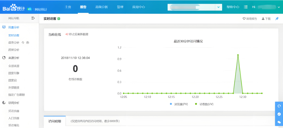
Task: Click the blue pin icon in report header
Action: (x=277, y=19)
